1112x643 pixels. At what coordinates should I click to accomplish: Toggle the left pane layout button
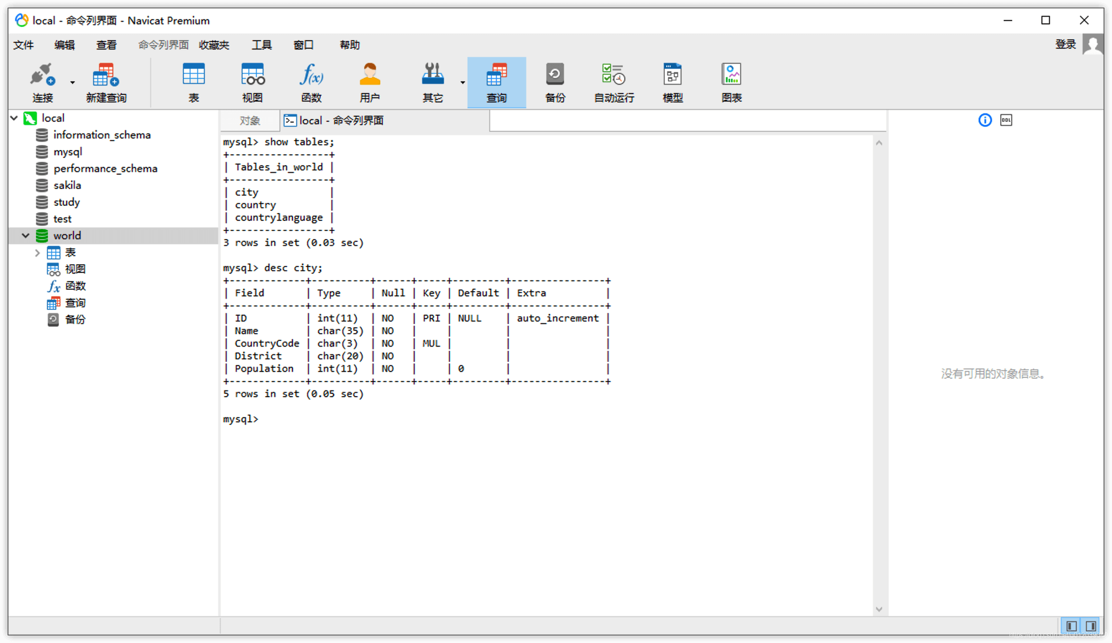[1071, 626]
